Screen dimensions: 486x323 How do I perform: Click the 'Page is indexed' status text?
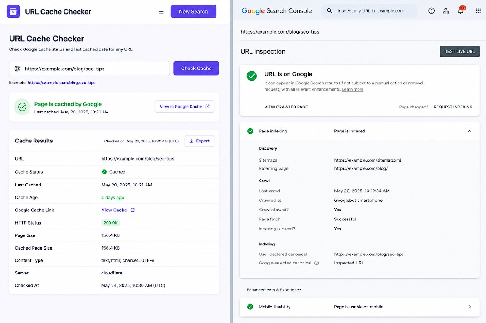point(349,131)
